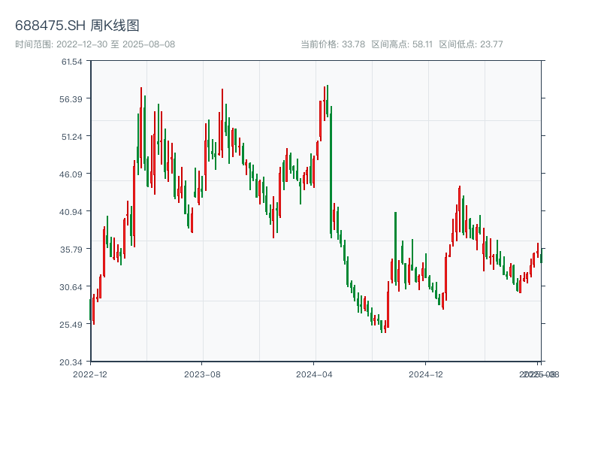Viewport: 601px width, 451px height.
Task: Click the current price label 当前价格: 33.78
Action: (333, 44)
